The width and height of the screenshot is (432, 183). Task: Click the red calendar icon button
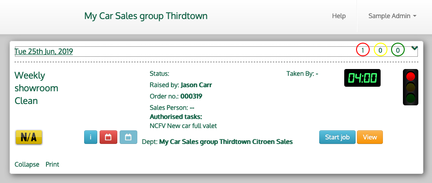pos(108,137)
